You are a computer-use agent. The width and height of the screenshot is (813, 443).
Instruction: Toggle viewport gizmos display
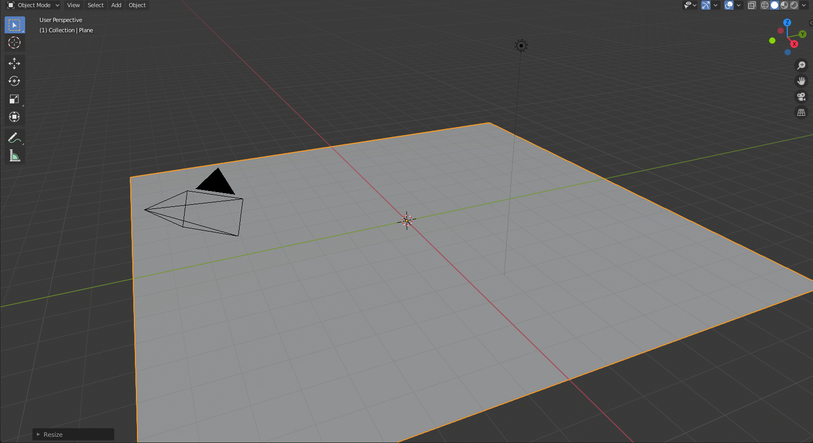(x=706, y=5)
